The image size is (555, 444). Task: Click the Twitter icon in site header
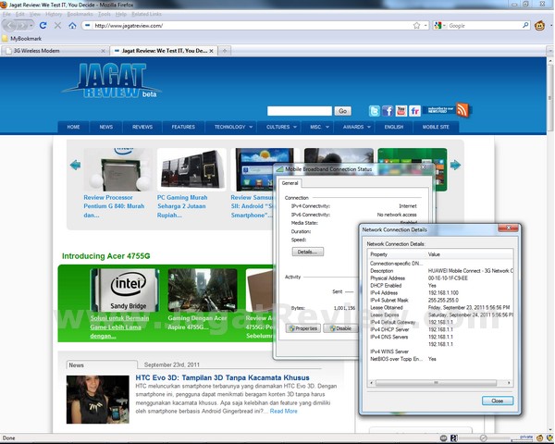[x=374, y=111]
